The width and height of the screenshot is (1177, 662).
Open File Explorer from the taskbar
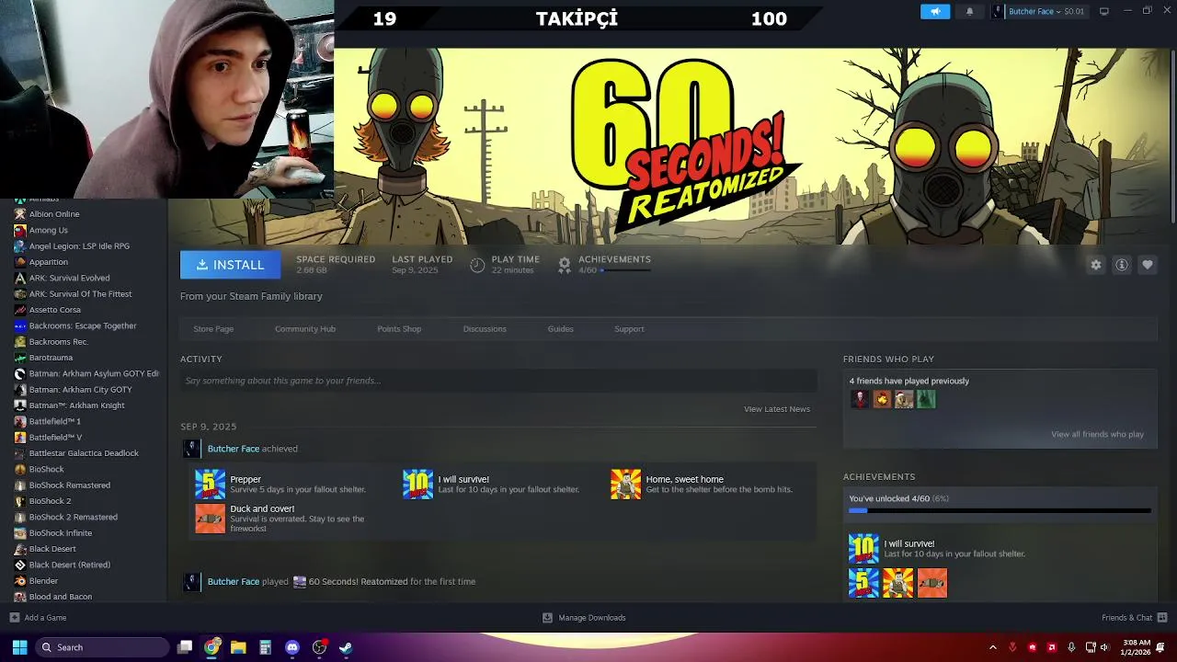pyautogui.click(x=238, y=647)
